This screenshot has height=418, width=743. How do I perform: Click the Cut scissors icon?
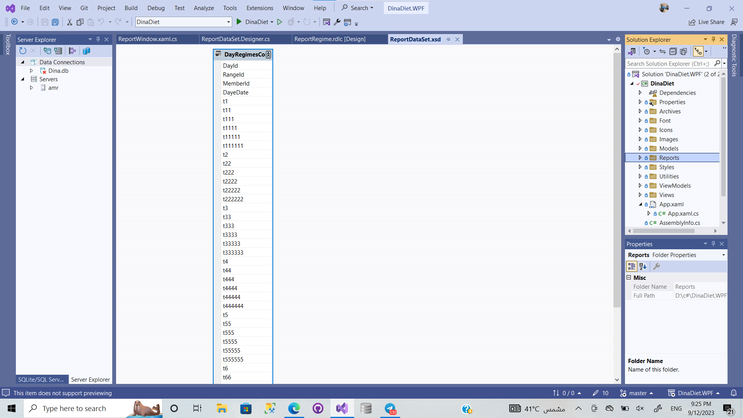[70, 22]
